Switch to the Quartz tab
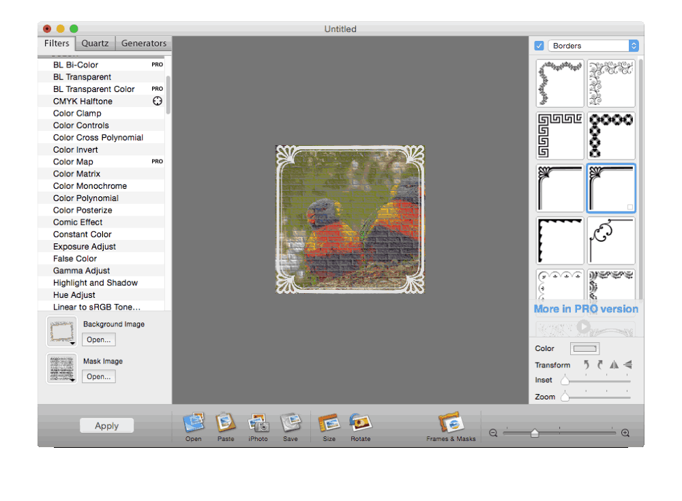The height and width of the screenshot is (501, 682). tap(95, 44)
